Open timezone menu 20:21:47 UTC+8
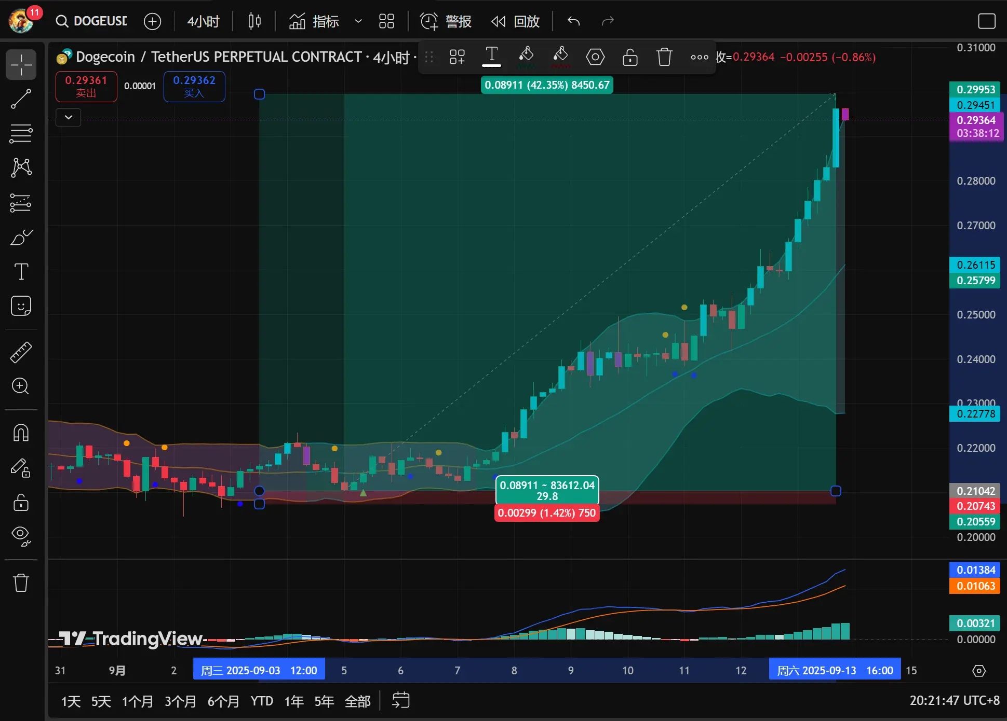 (x=954, y=700)
